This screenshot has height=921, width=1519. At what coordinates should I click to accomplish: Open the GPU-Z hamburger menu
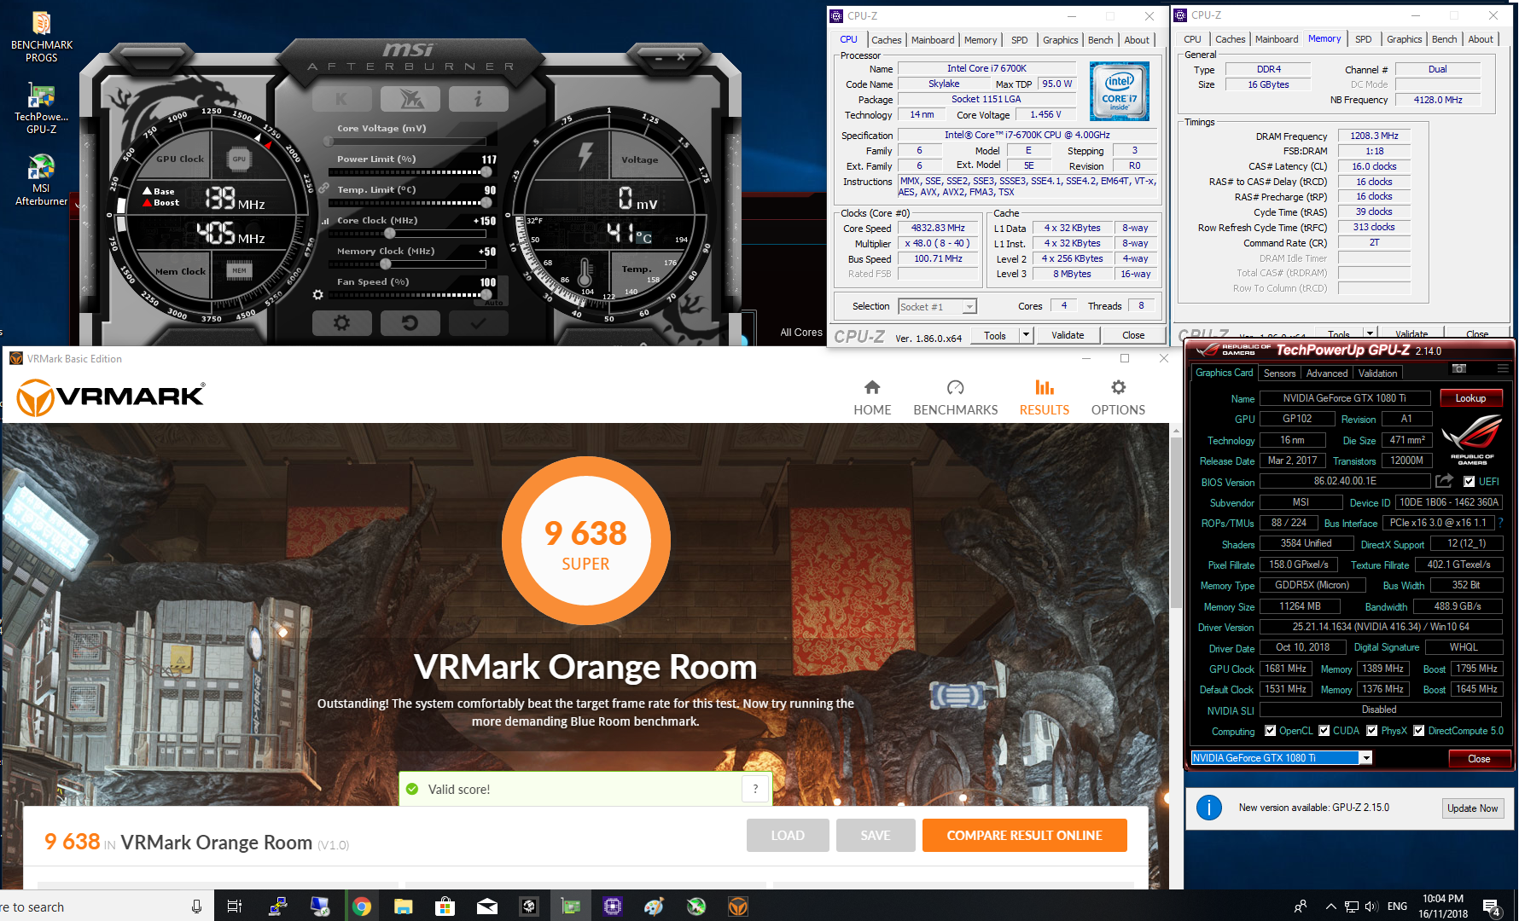pos(1503,368)
